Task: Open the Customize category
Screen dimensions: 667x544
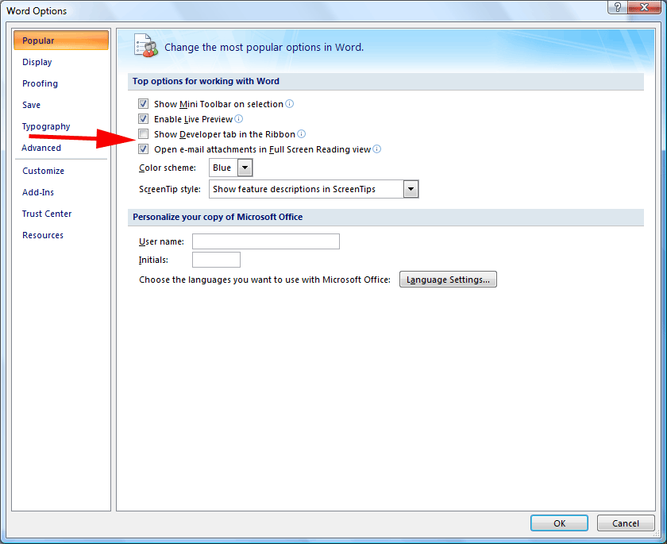Action: point(44,171)
